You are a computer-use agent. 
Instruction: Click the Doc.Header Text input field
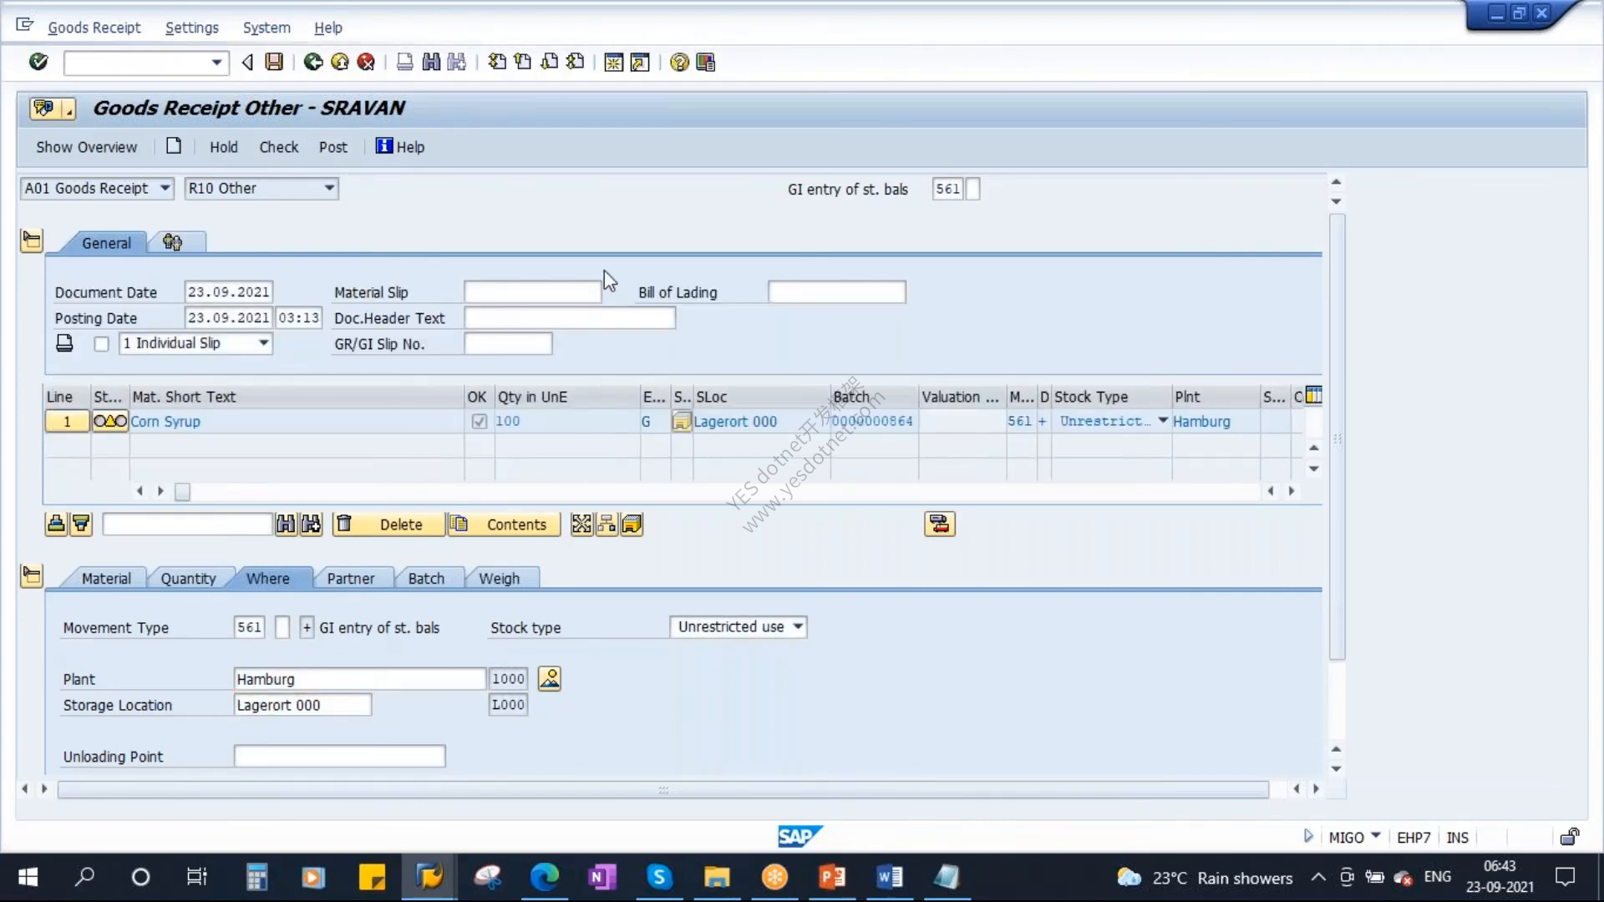[x=570, y=318]
